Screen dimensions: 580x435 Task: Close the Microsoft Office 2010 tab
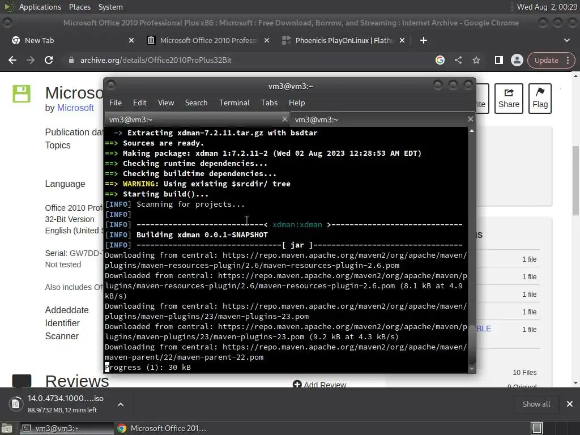point(267,40)
